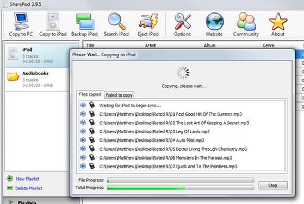Sort by the Album column header

pos(210,46)
